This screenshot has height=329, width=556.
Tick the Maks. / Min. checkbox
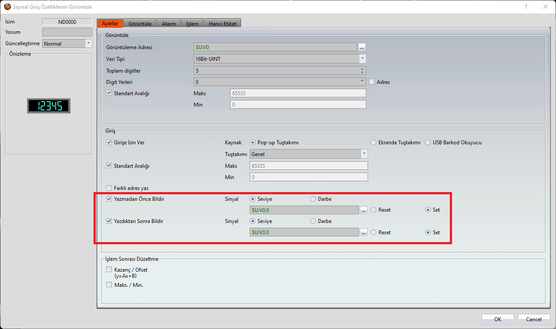[x=109, y=285]
